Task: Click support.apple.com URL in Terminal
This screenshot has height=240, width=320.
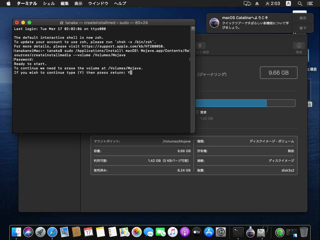Action: 123,46
